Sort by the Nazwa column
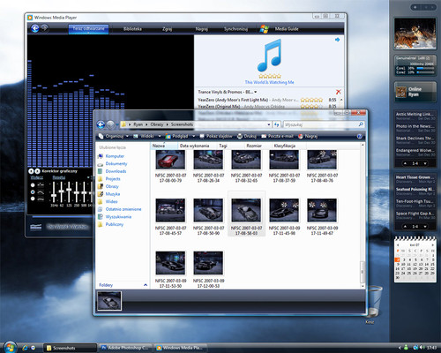 [164, 146]
